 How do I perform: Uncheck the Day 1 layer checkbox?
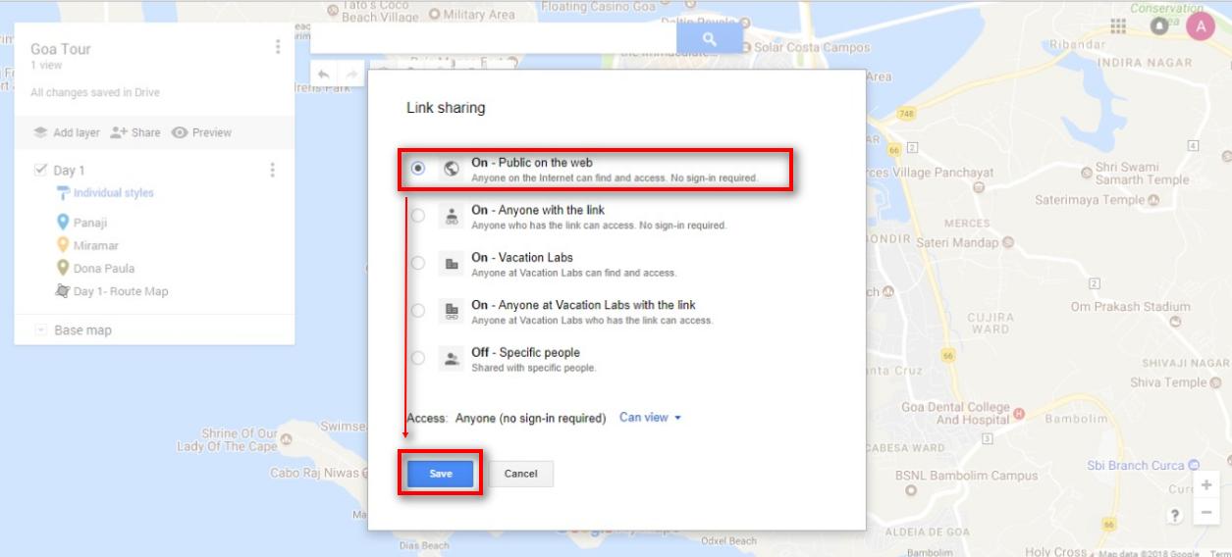(40, 170)
